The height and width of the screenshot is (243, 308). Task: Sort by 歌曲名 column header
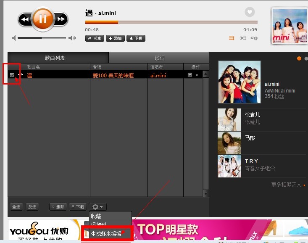tap(33, 67)
